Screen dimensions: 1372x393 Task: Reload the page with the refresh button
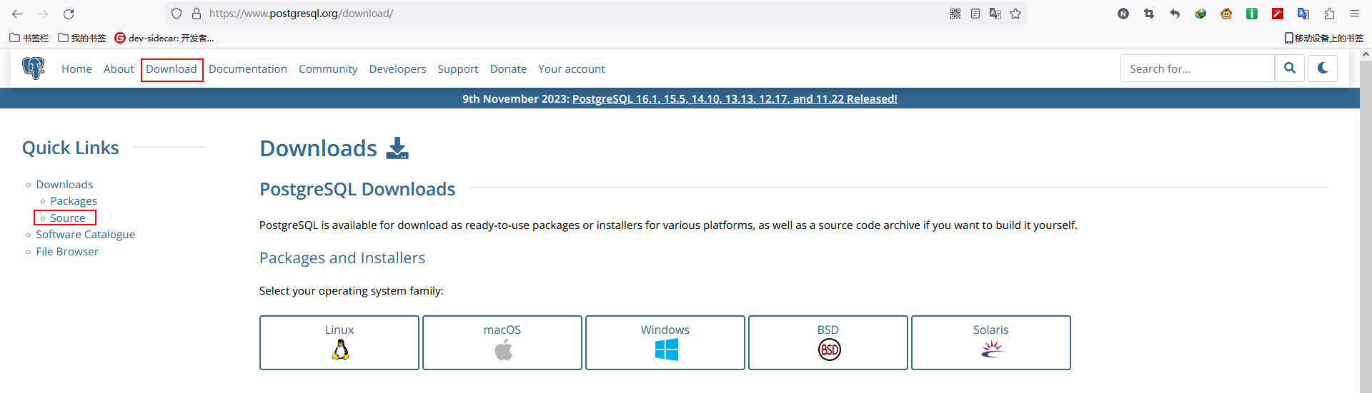coord(69,14)
